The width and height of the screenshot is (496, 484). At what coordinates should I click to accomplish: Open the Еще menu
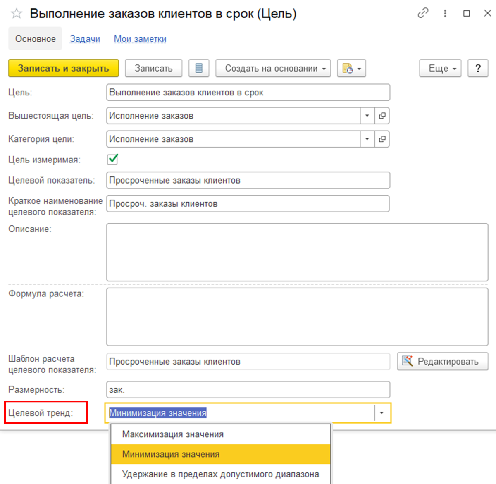coord(440,68)
